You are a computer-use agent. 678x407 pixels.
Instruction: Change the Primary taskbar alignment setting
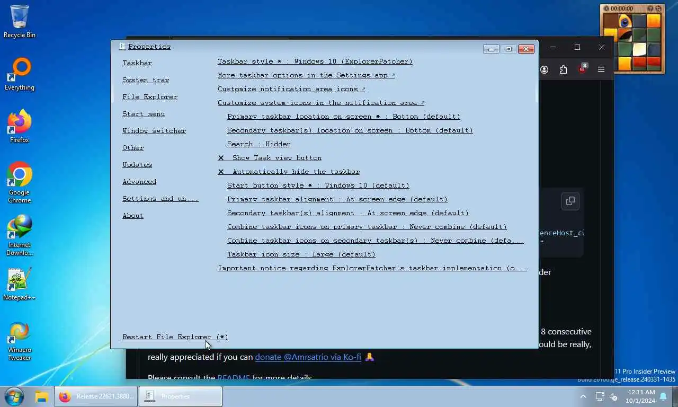click(x=337, y=199)
